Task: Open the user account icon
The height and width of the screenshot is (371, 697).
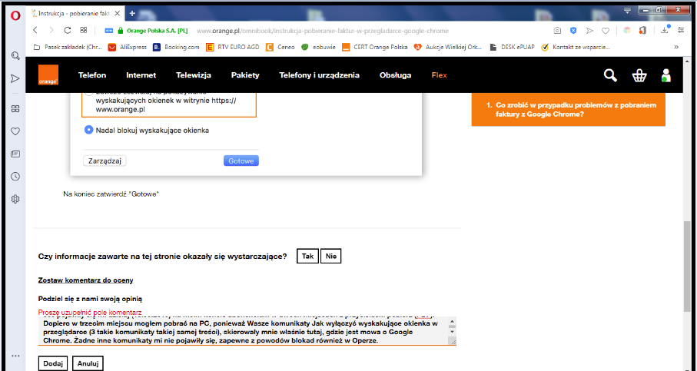Action: coord(665,75)
